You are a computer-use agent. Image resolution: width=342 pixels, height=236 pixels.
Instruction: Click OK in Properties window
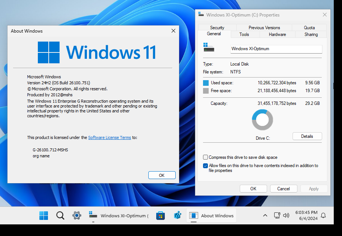pos(253,189)
